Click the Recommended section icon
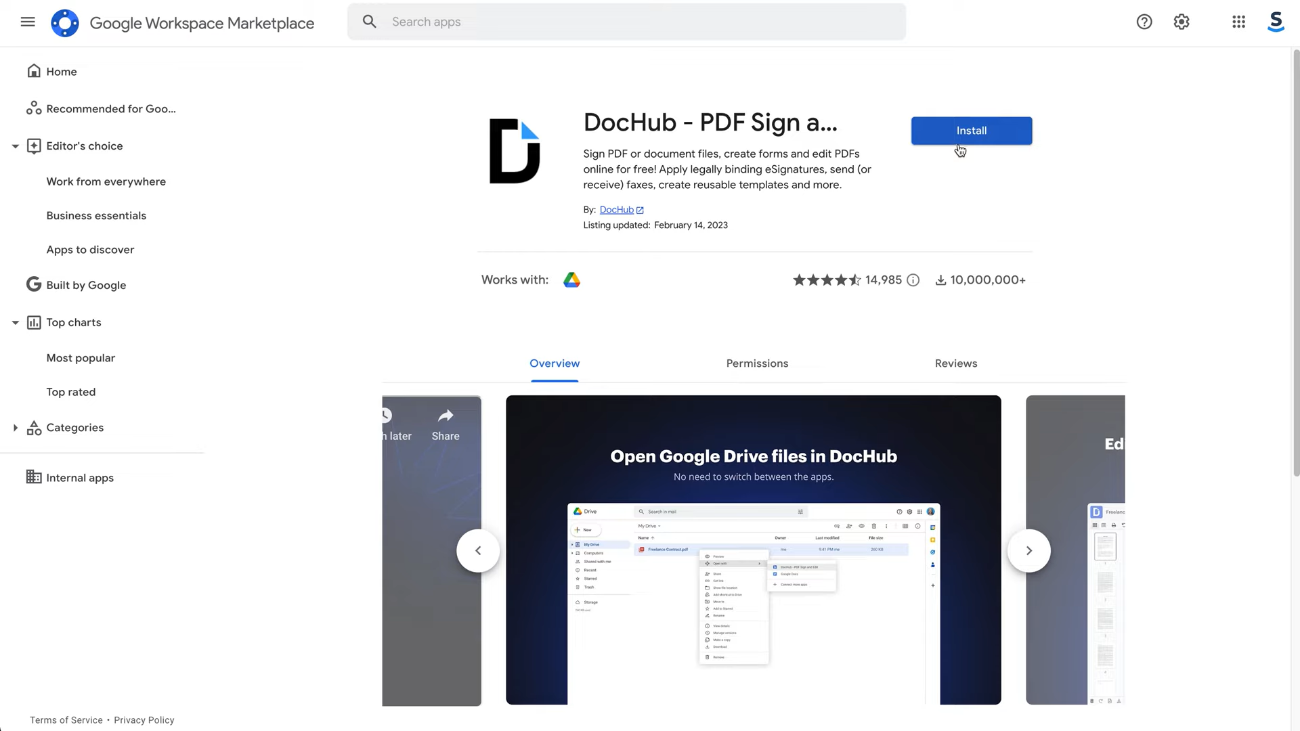1300x731 pixels. pyautogui.click(x=34, y=108)
